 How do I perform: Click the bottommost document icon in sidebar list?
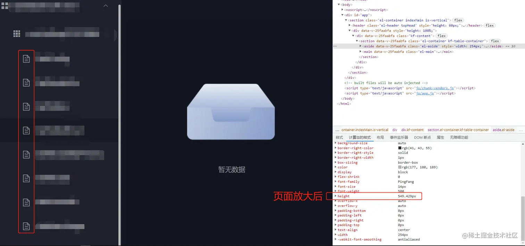click(26, 226)
